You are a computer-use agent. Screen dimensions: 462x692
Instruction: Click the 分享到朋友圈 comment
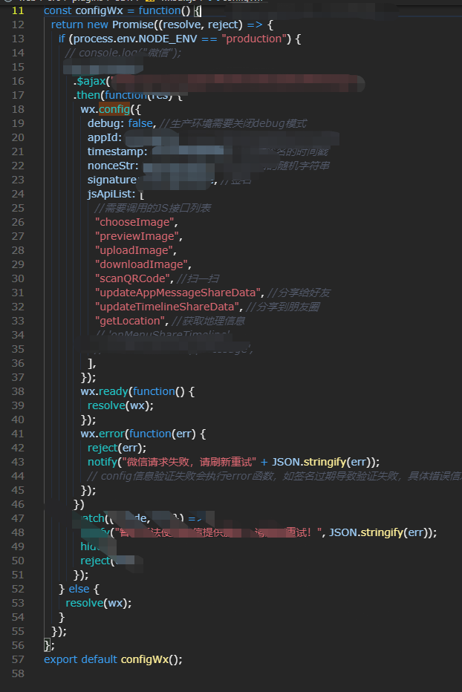pos(283,307)
